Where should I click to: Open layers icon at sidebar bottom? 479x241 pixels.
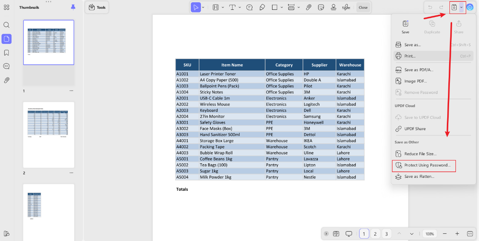[x=6, y=233]
